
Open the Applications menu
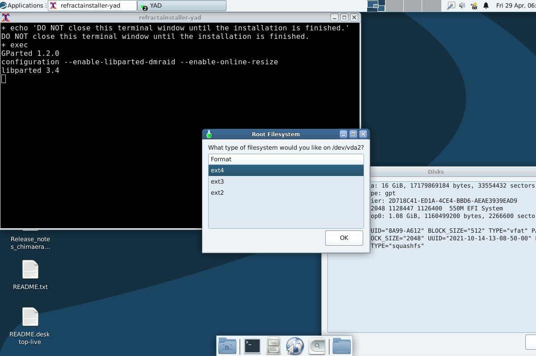coord(21,5)
